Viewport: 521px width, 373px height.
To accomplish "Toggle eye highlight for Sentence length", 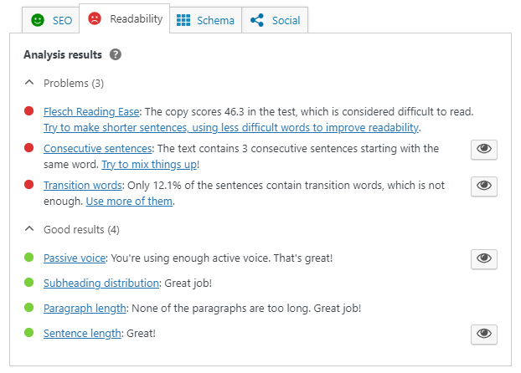I will pyautogui.click(x=484, y=335).
